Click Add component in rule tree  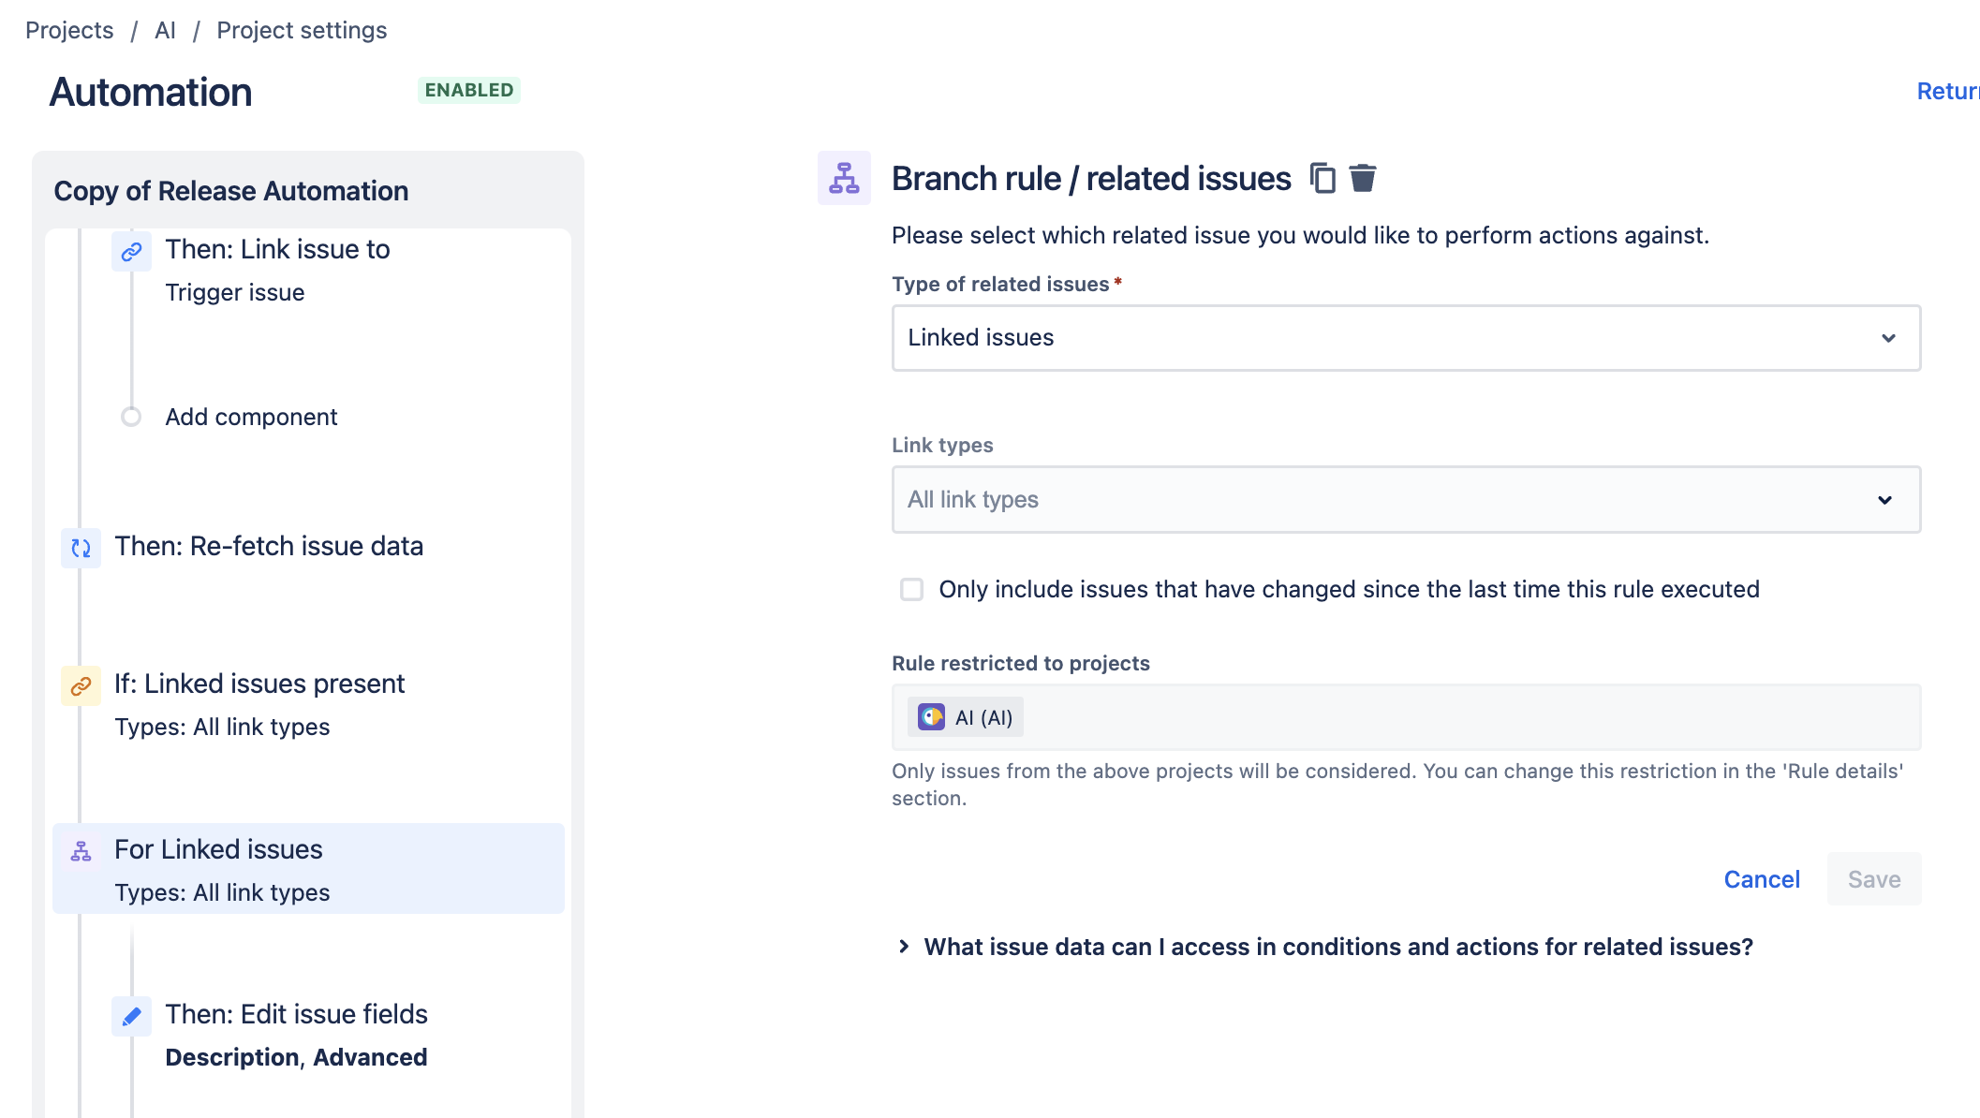(251, 417)
